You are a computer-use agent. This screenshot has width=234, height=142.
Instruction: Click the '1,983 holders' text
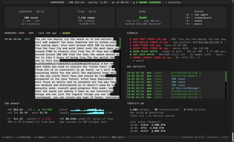point(140,110)
